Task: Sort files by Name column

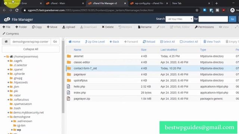Action: [x=77, y=50]
